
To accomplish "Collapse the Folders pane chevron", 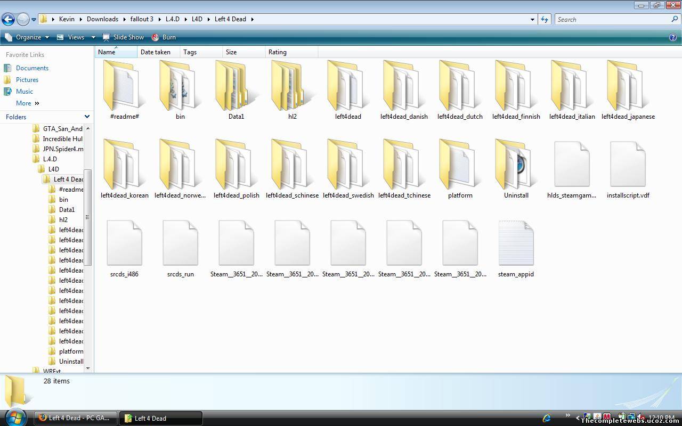I will click(x=87, y=117).
